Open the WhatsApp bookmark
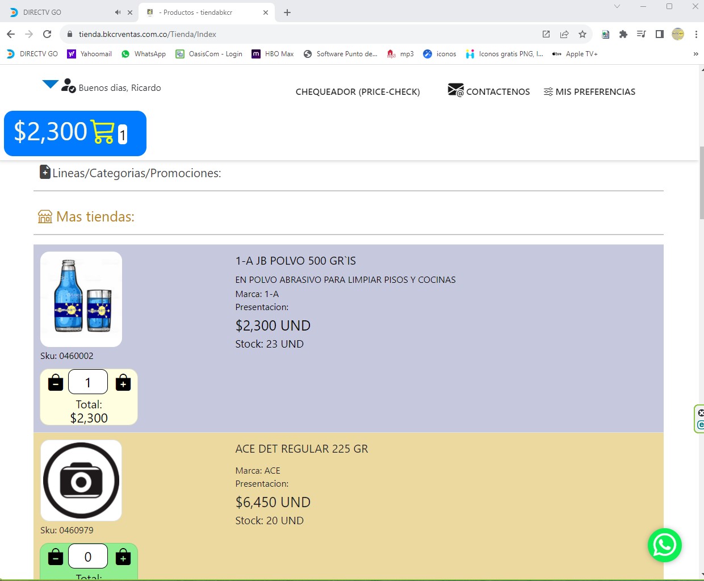The width and height of the screenshot is (704, 581). 144,54
